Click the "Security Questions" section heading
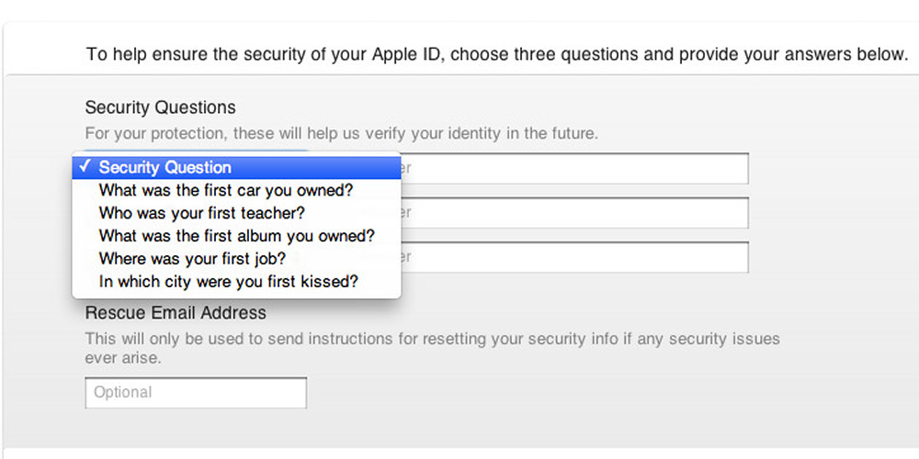Image resolution: width=919 pixels, height=459 pixels. [161, 108]
